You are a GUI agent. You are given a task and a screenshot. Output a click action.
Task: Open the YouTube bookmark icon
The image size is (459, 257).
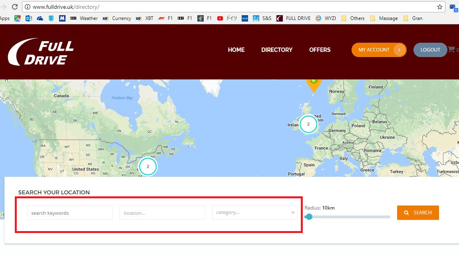[x=220, y=18]
